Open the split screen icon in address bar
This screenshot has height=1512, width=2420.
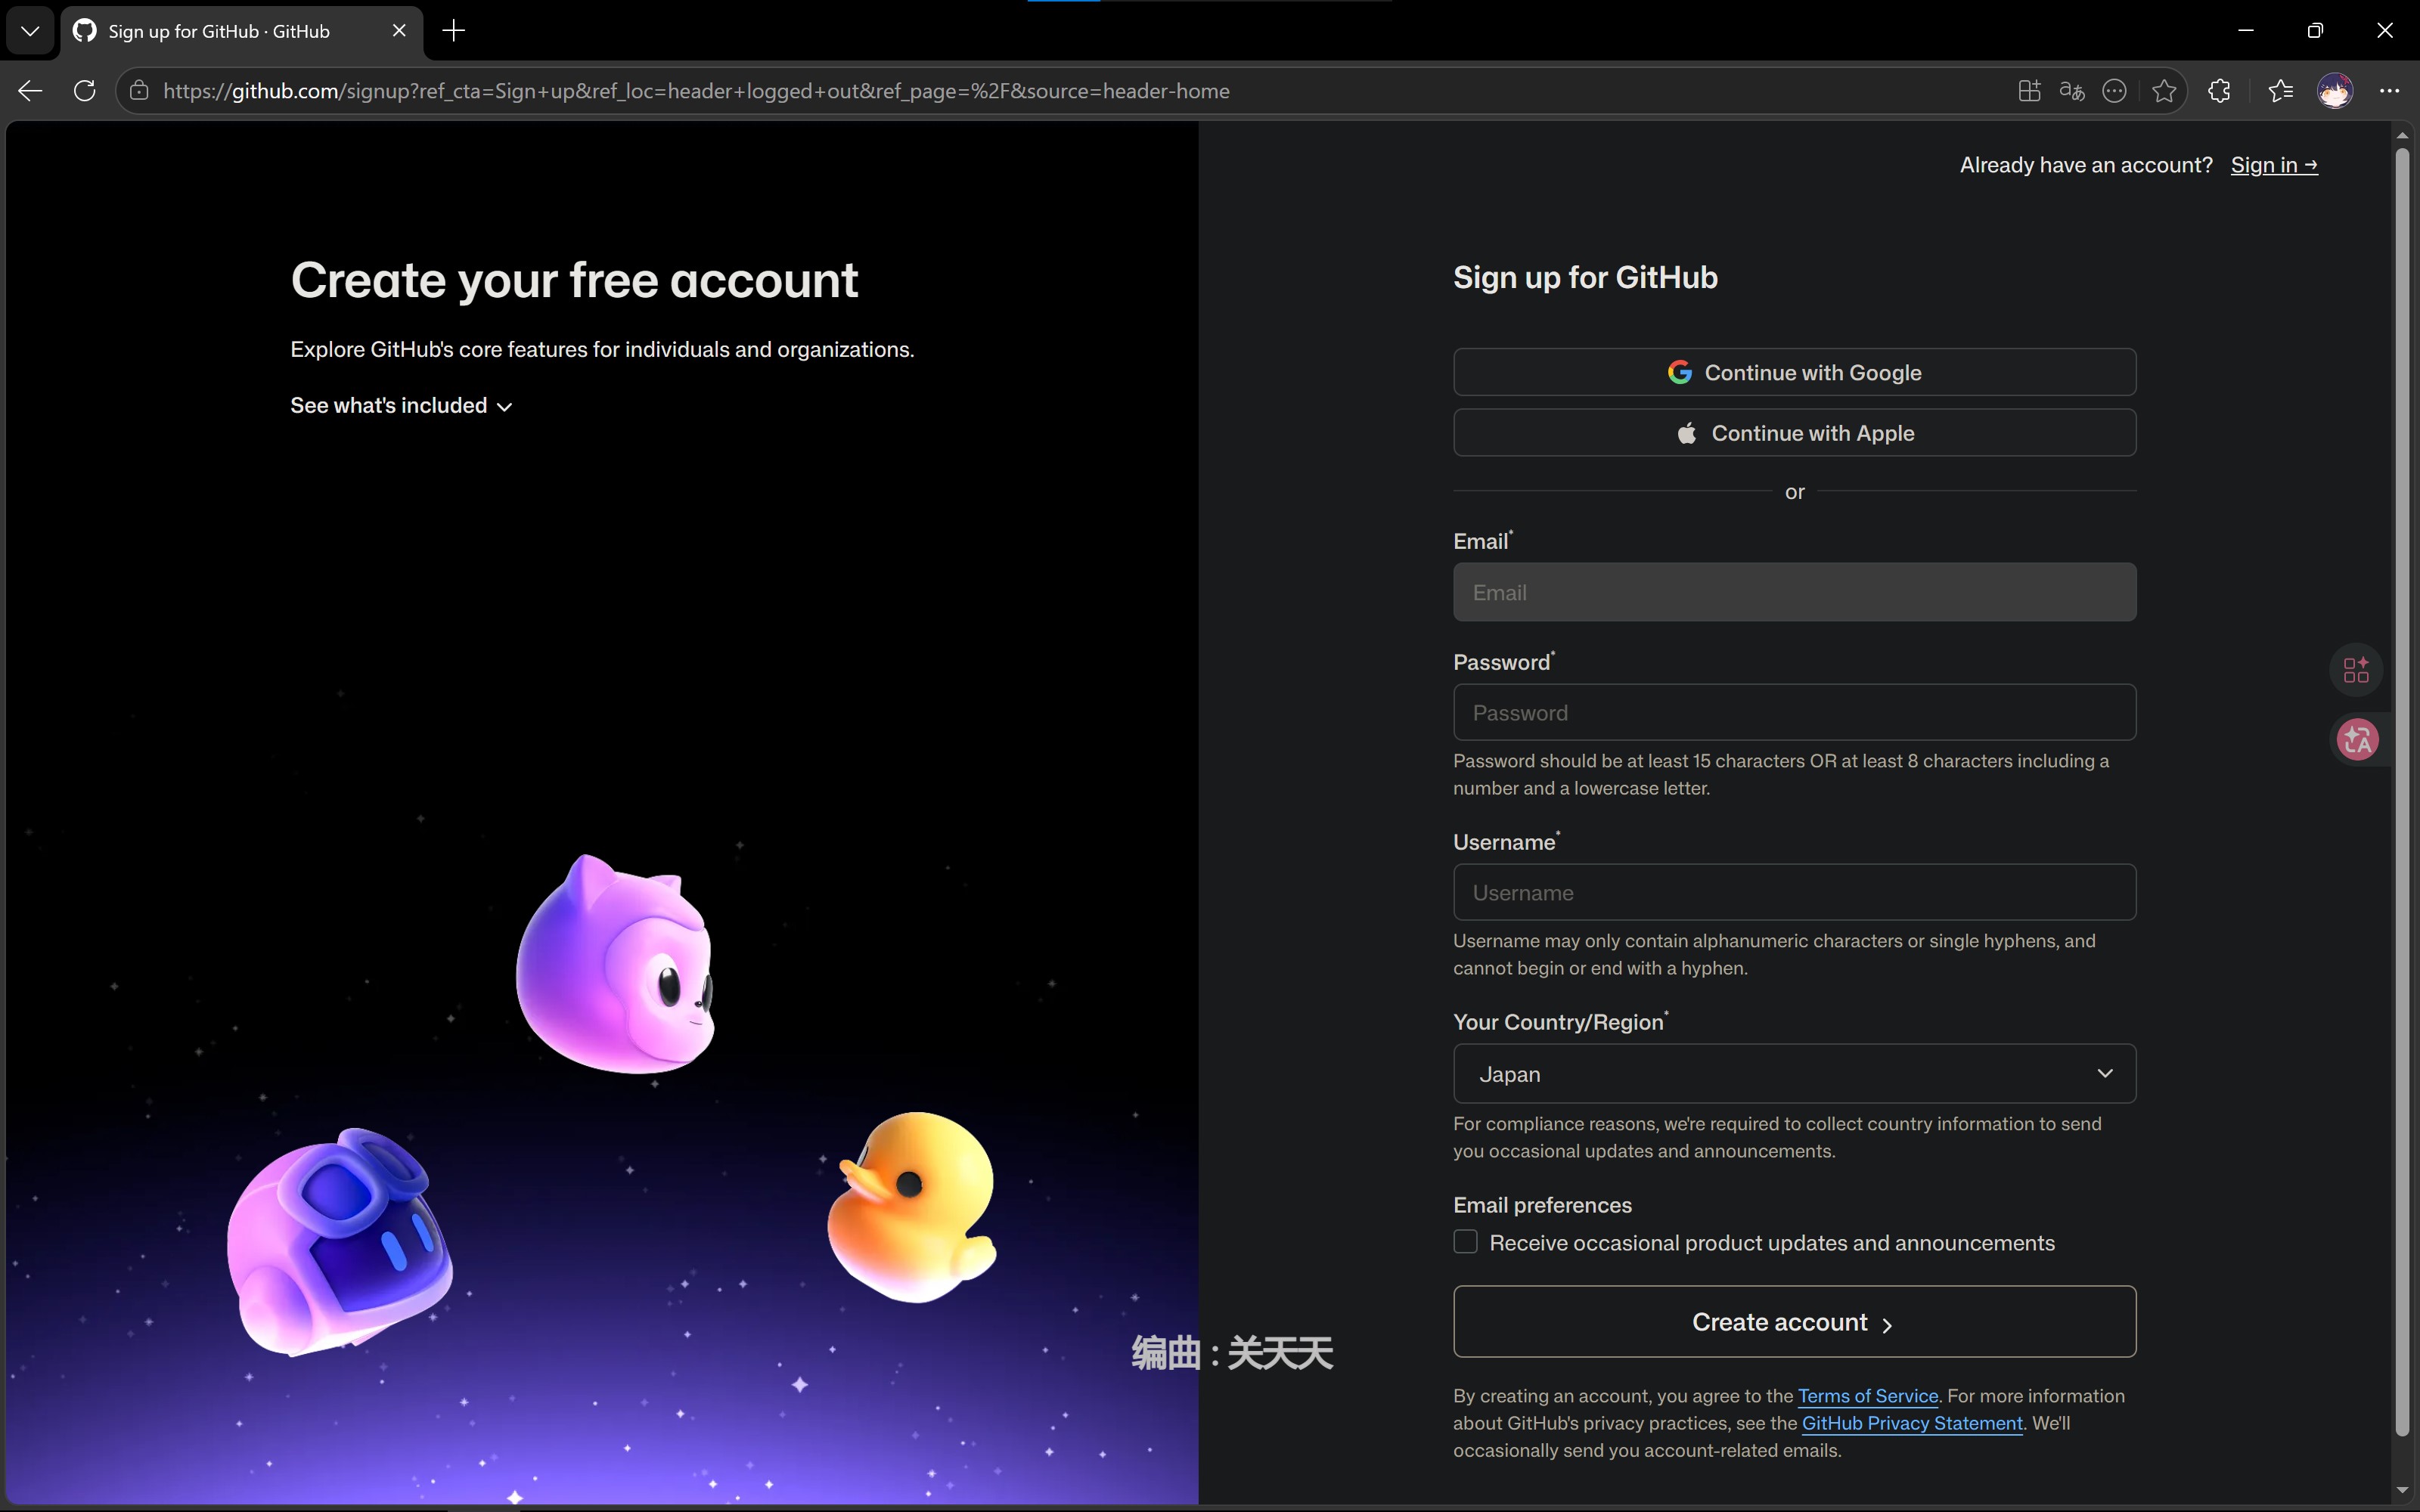tap(2029, 91)
